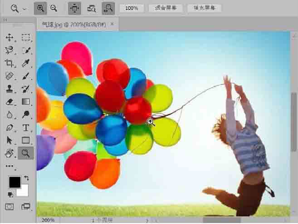Click the 100% zoom button
This screenshot has height=224, width=298.
click(132, 8)
